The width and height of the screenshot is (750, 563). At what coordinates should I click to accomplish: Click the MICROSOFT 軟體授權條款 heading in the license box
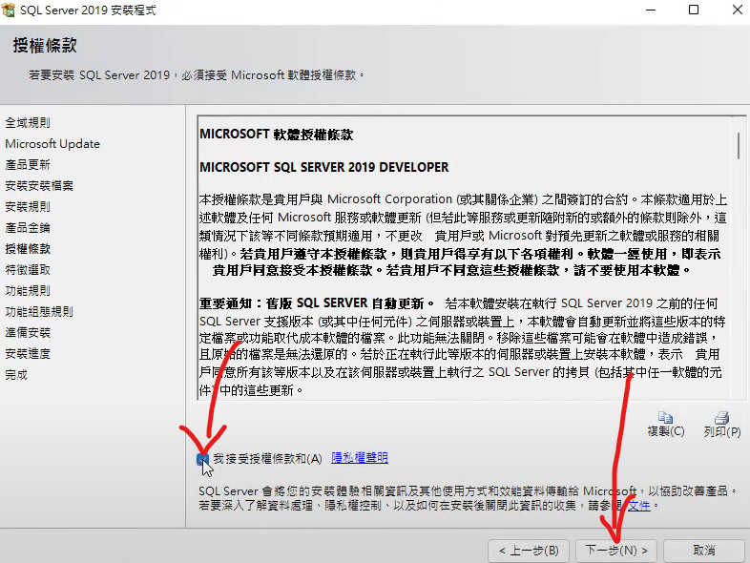277,135
